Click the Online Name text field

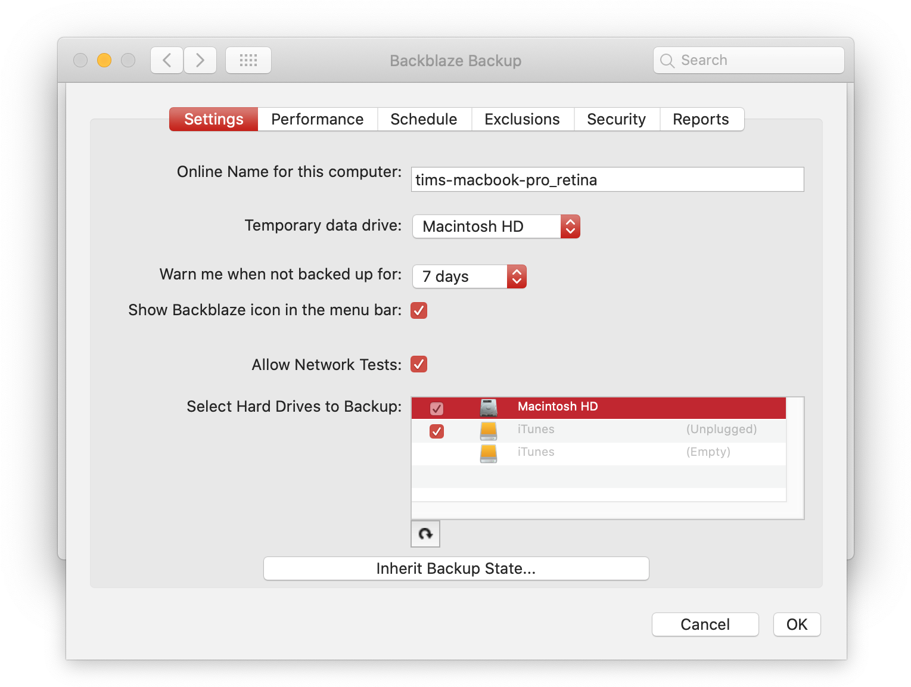pos(608,179)
